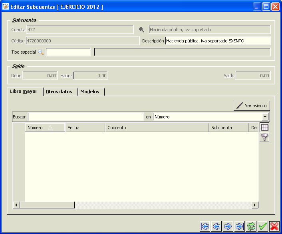
Task: Cancel with the red X icon
Action: pyautogui.click(x=274, y=226)
